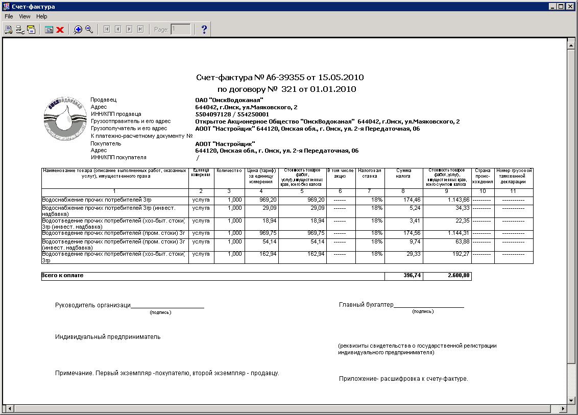
Task: Go to the first page
Action: pyautogui.click(x=107, y=30)
